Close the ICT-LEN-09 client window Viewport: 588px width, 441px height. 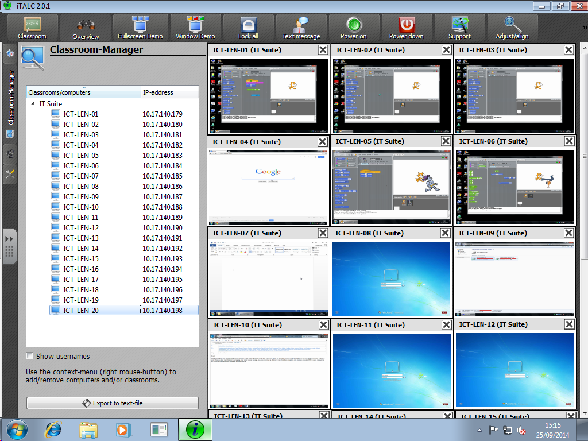pyautogui.click(x=569, y=233)
